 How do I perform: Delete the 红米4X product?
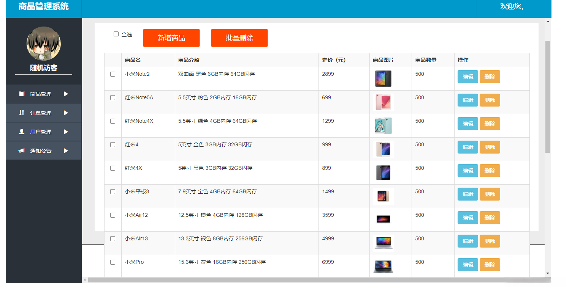(490, 171)
